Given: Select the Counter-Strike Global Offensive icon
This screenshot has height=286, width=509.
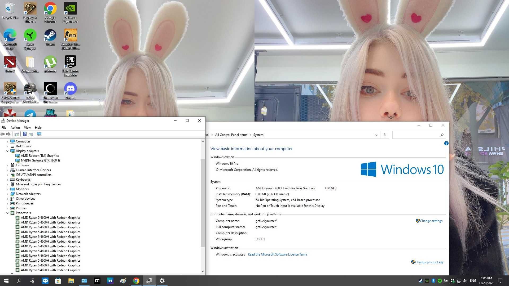Looking at the screenshot, I should click(x=71, y=39).
